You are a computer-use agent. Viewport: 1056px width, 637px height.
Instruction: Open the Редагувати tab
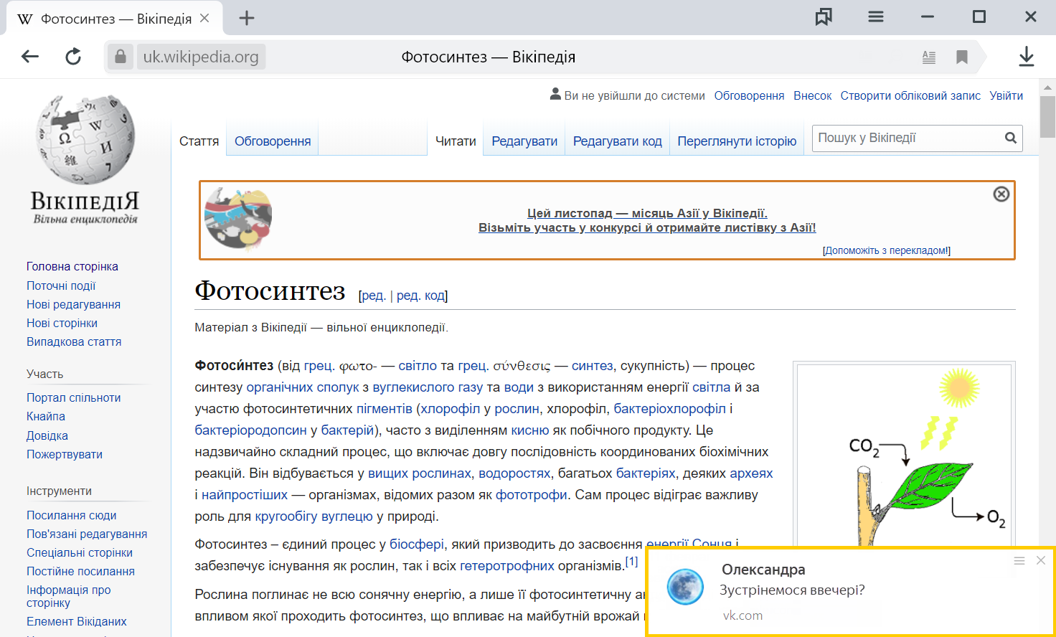tap(524, 141)
